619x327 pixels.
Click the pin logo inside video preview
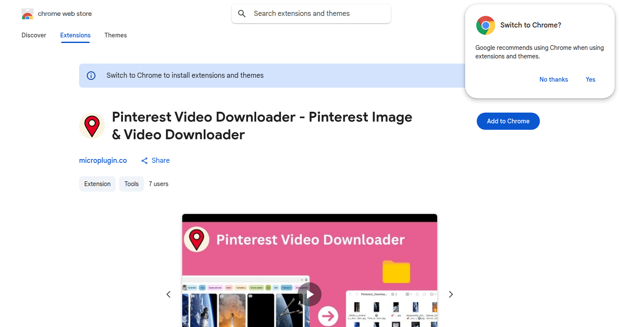[x=196, y=239]
